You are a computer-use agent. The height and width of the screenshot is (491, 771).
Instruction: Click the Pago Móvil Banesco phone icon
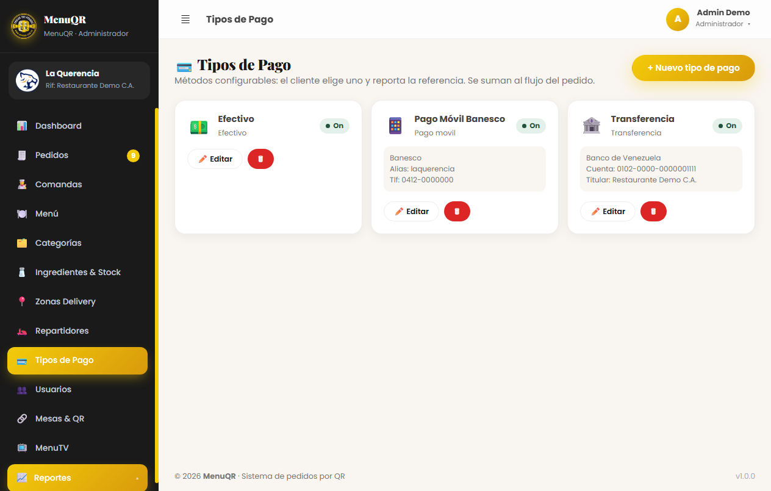(x=395, y=126)
